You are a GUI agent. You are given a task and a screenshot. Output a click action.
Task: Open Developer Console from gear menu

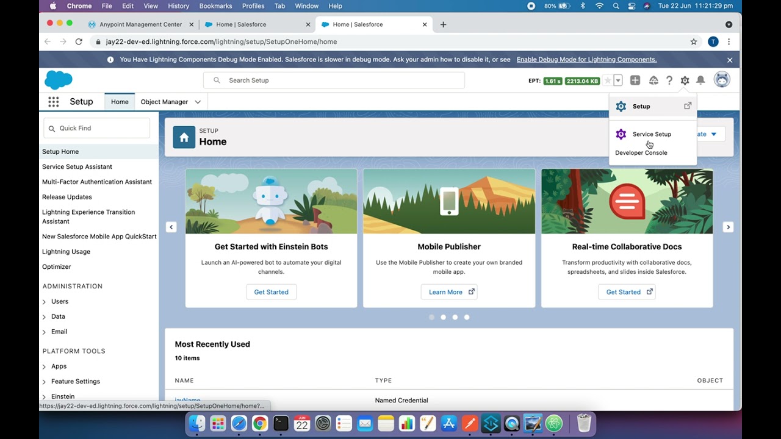641,152
